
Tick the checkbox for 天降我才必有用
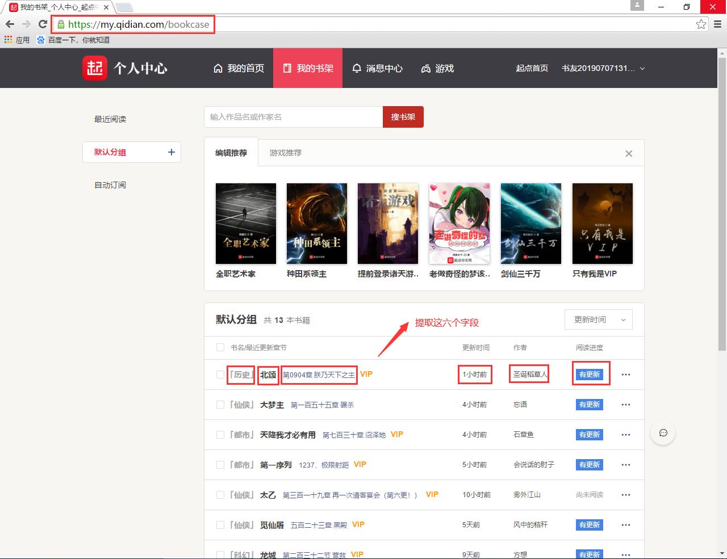[220, 435]
